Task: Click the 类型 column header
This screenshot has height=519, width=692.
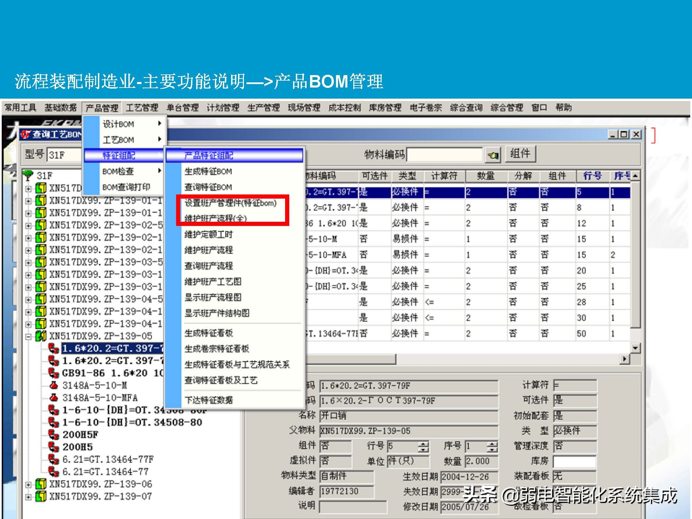Action: click(407, 176)
